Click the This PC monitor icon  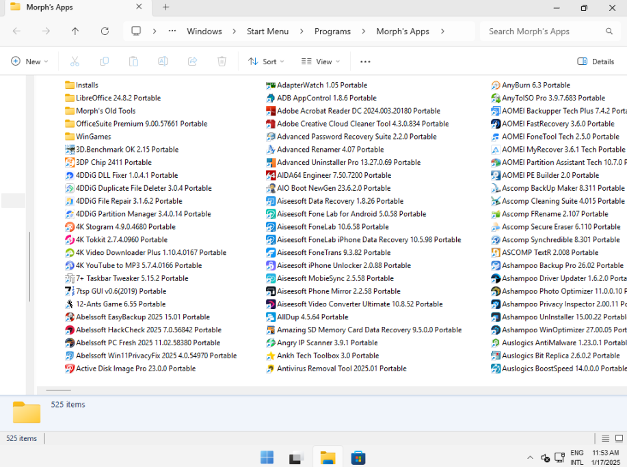pos(136,31)
